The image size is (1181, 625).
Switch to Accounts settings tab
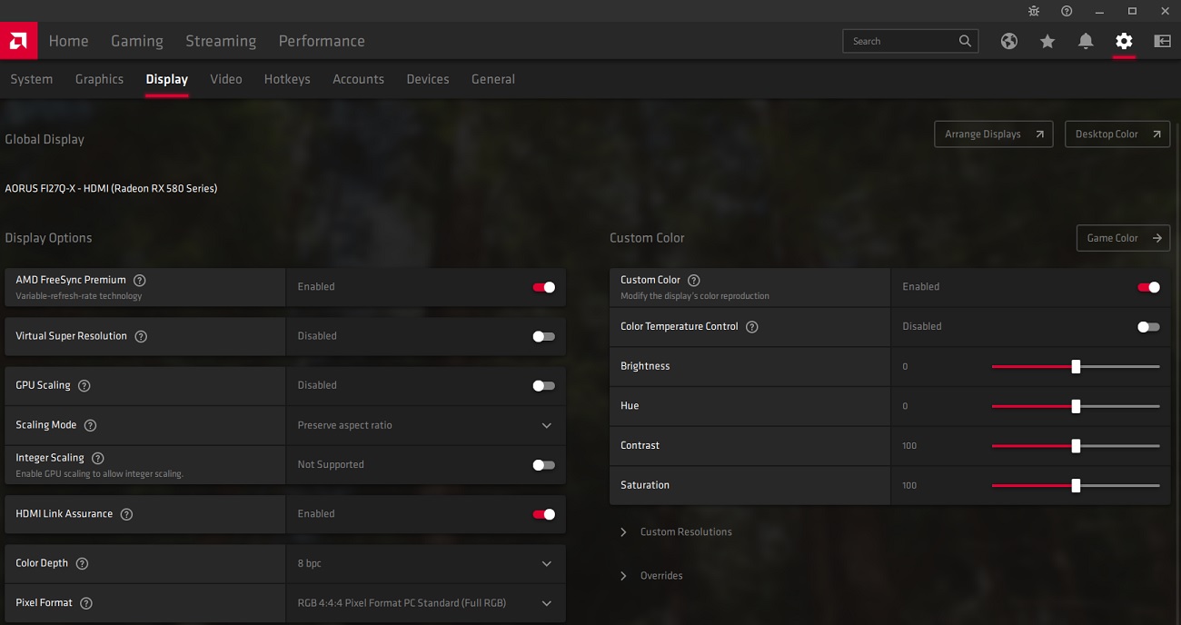pos(358,79)
